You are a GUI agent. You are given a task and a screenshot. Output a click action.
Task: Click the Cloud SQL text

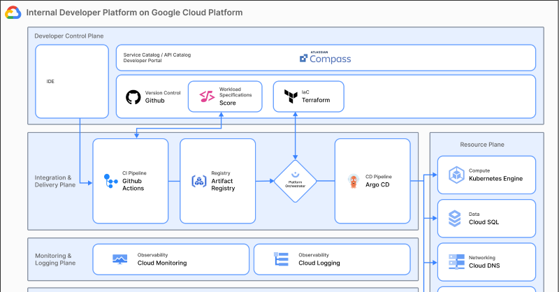click(x=484, y=222)
